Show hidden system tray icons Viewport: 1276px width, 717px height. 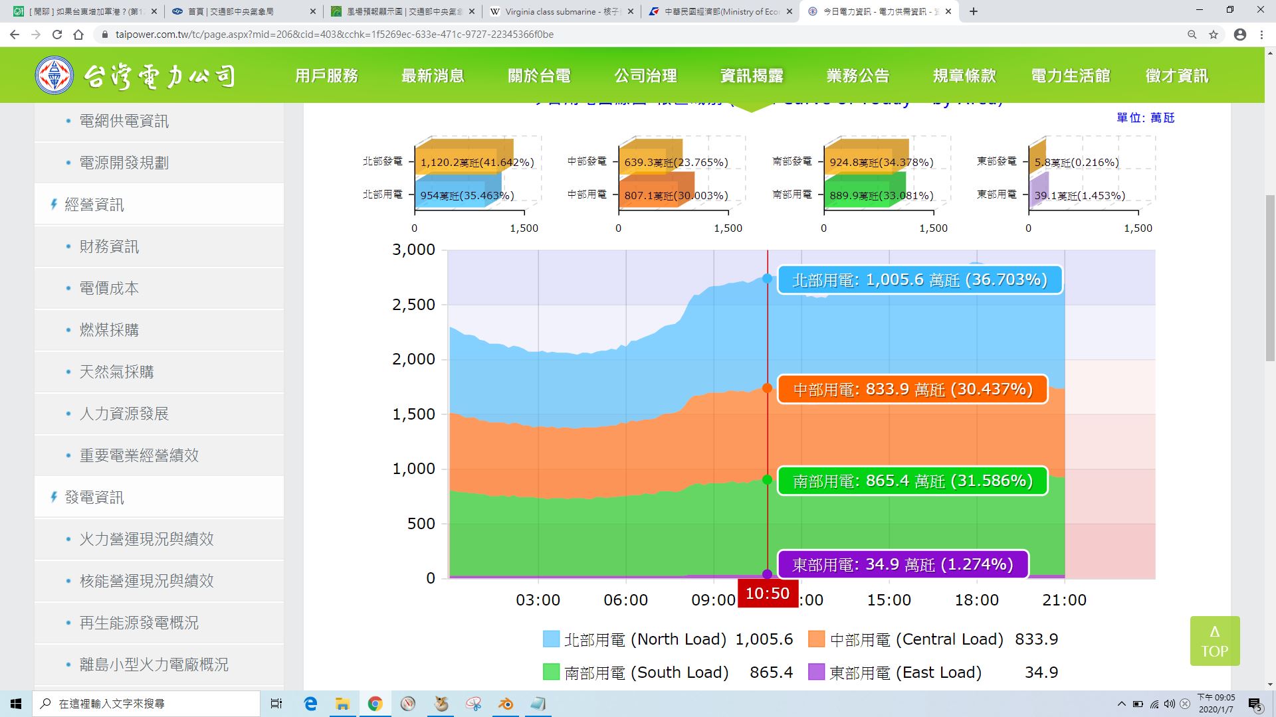click(x=1122, y=704)
